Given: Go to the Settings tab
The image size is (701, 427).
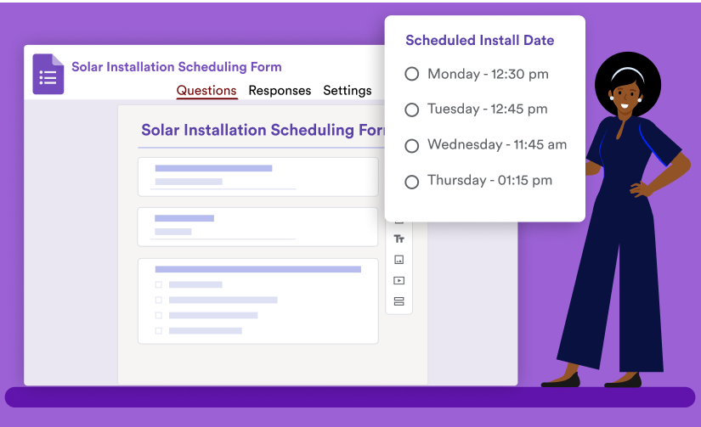Looking at the screenshot, I should [347, 91].
